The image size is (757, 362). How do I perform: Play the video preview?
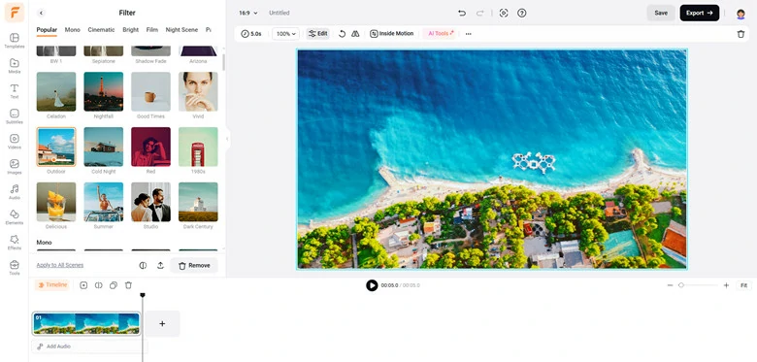(372, 285)
